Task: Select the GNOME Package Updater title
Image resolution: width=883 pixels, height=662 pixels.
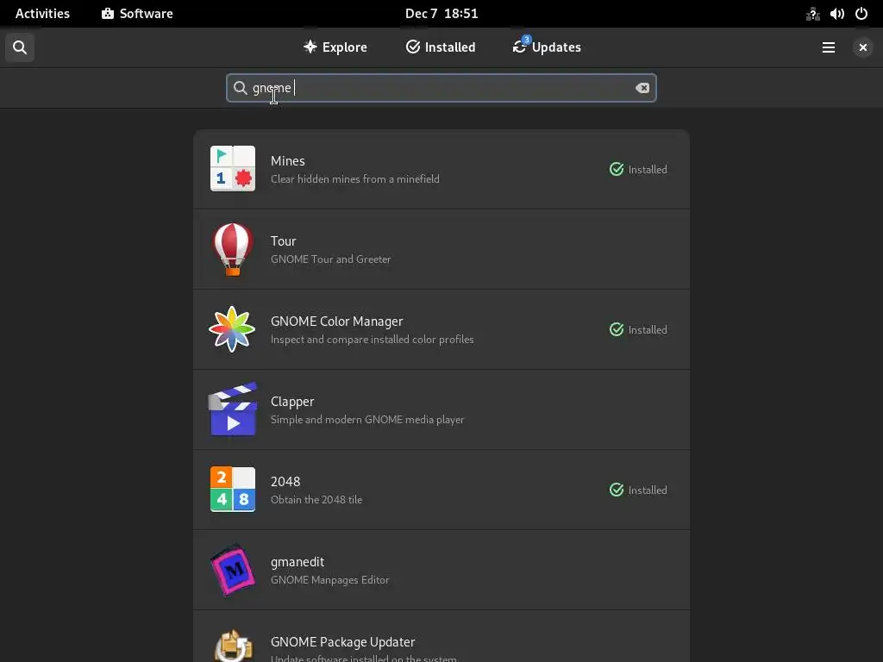Action: point(343,642)
